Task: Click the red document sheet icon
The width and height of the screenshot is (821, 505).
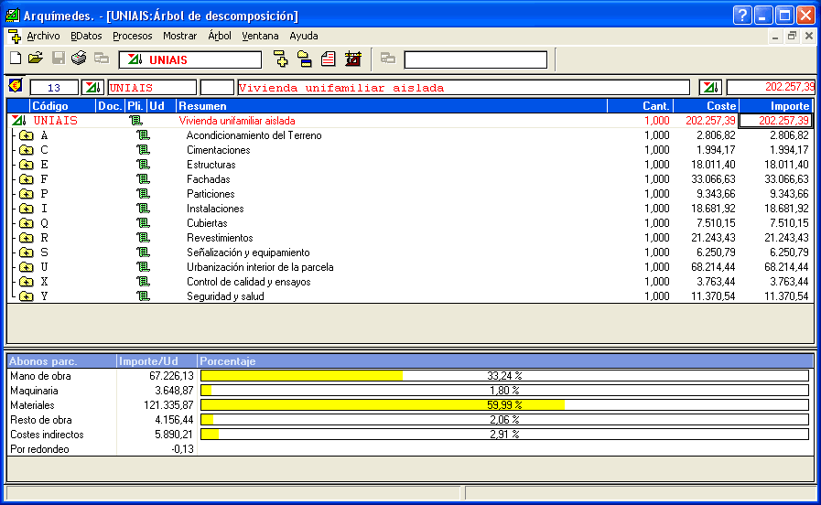Action: (x=329, y=59)
